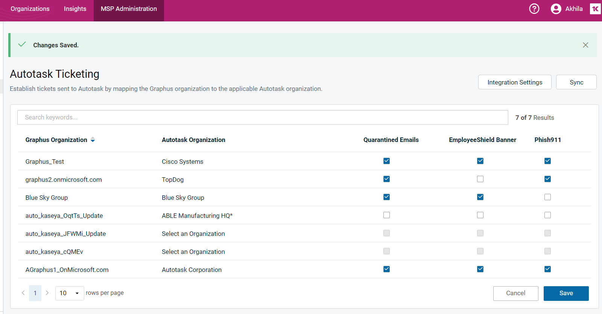Dismiss the Changes Saved notification
This screenshot has height=314, width=602.
(x=585, y=45)
